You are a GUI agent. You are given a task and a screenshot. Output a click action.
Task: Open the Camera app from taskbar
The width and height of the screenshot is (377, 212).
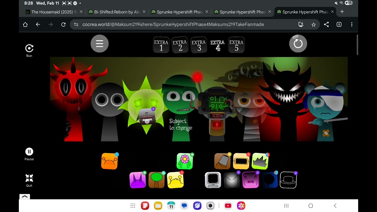210,206
